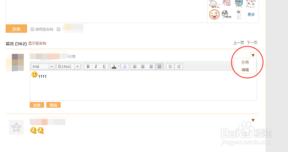Click the glowing text effect icon
This screenshot has height=152, width=288.
click(x=125, y=66)
